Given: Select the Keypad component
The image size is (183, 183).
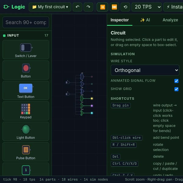Looking at the screenshot, I should click(x=26, y=111).
